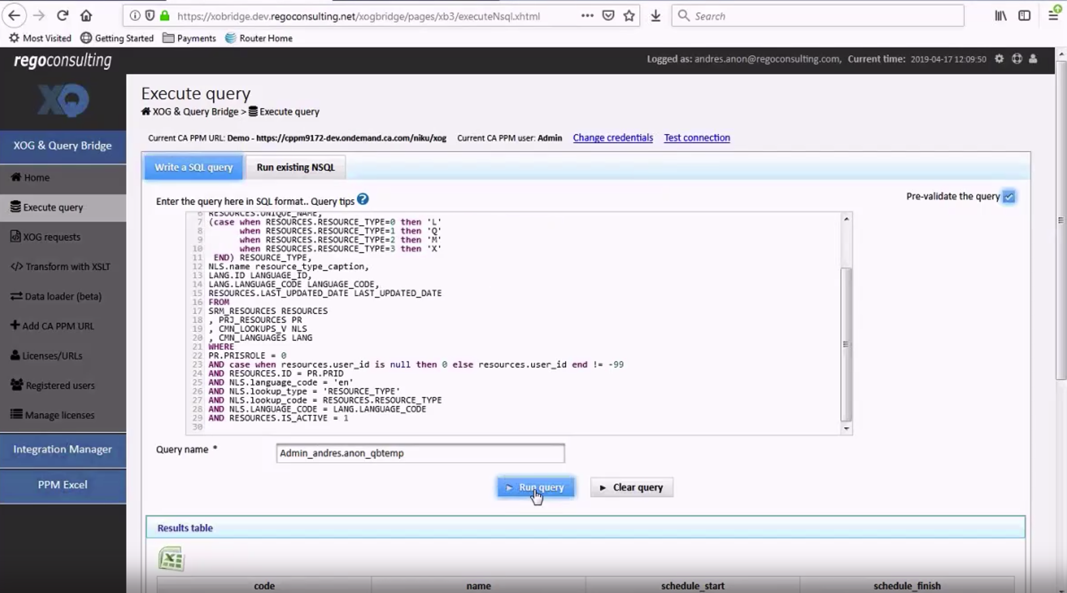Click the Export to Excel results icon
The height and width of the screenshot is (593, 1067).
[171, 558]
